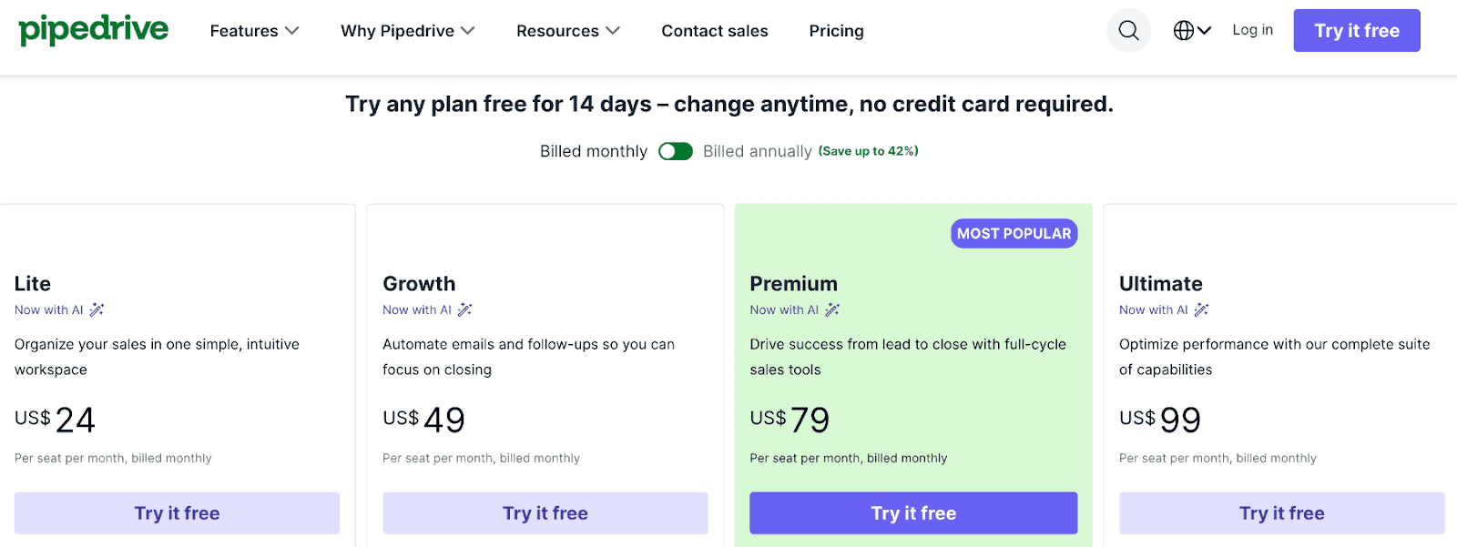This screenshot has width=1457, height=547.
Task: Click the MOST POPULAR badge on Premium
Action: click(x=1014, y=233)
